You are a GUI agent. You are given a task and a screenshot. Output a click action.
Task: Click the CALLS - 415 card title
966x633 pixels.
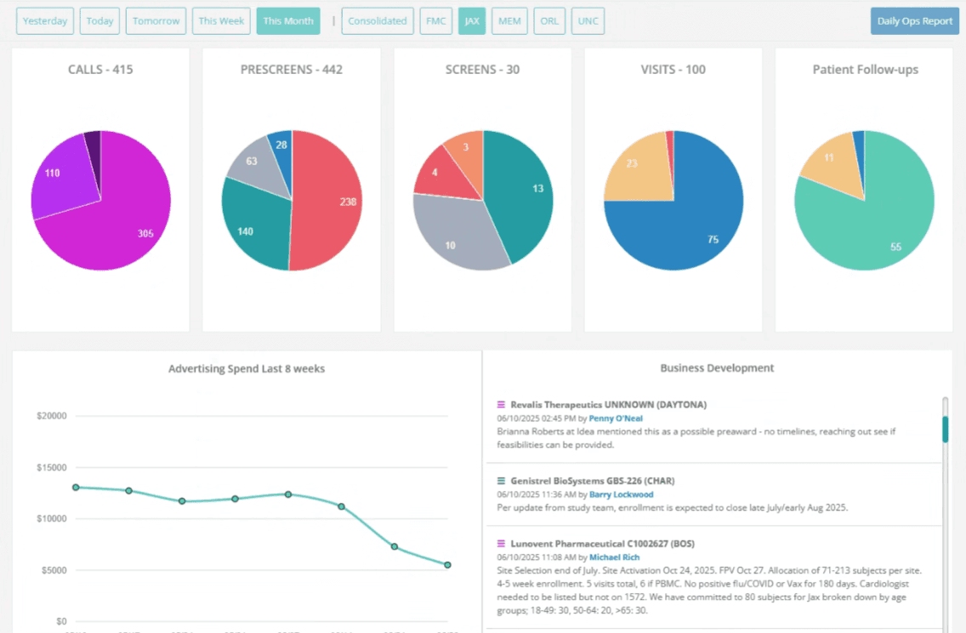(100, 70)
